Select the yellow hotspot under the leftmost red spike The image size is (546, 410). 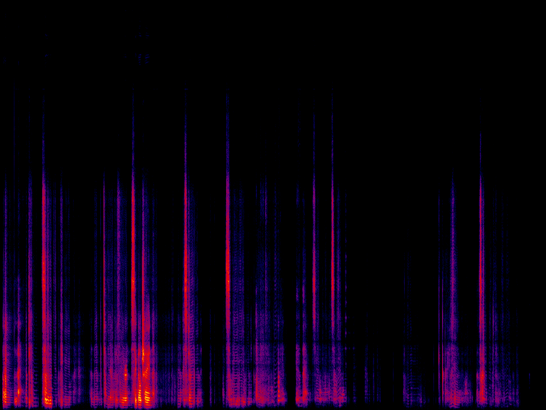pos(47,398)
